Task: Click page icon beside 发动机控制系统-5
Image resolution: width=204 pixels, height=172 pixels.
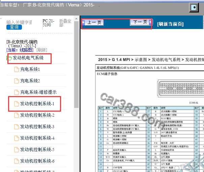Action: pyautogui.click(x=17, y=149)
